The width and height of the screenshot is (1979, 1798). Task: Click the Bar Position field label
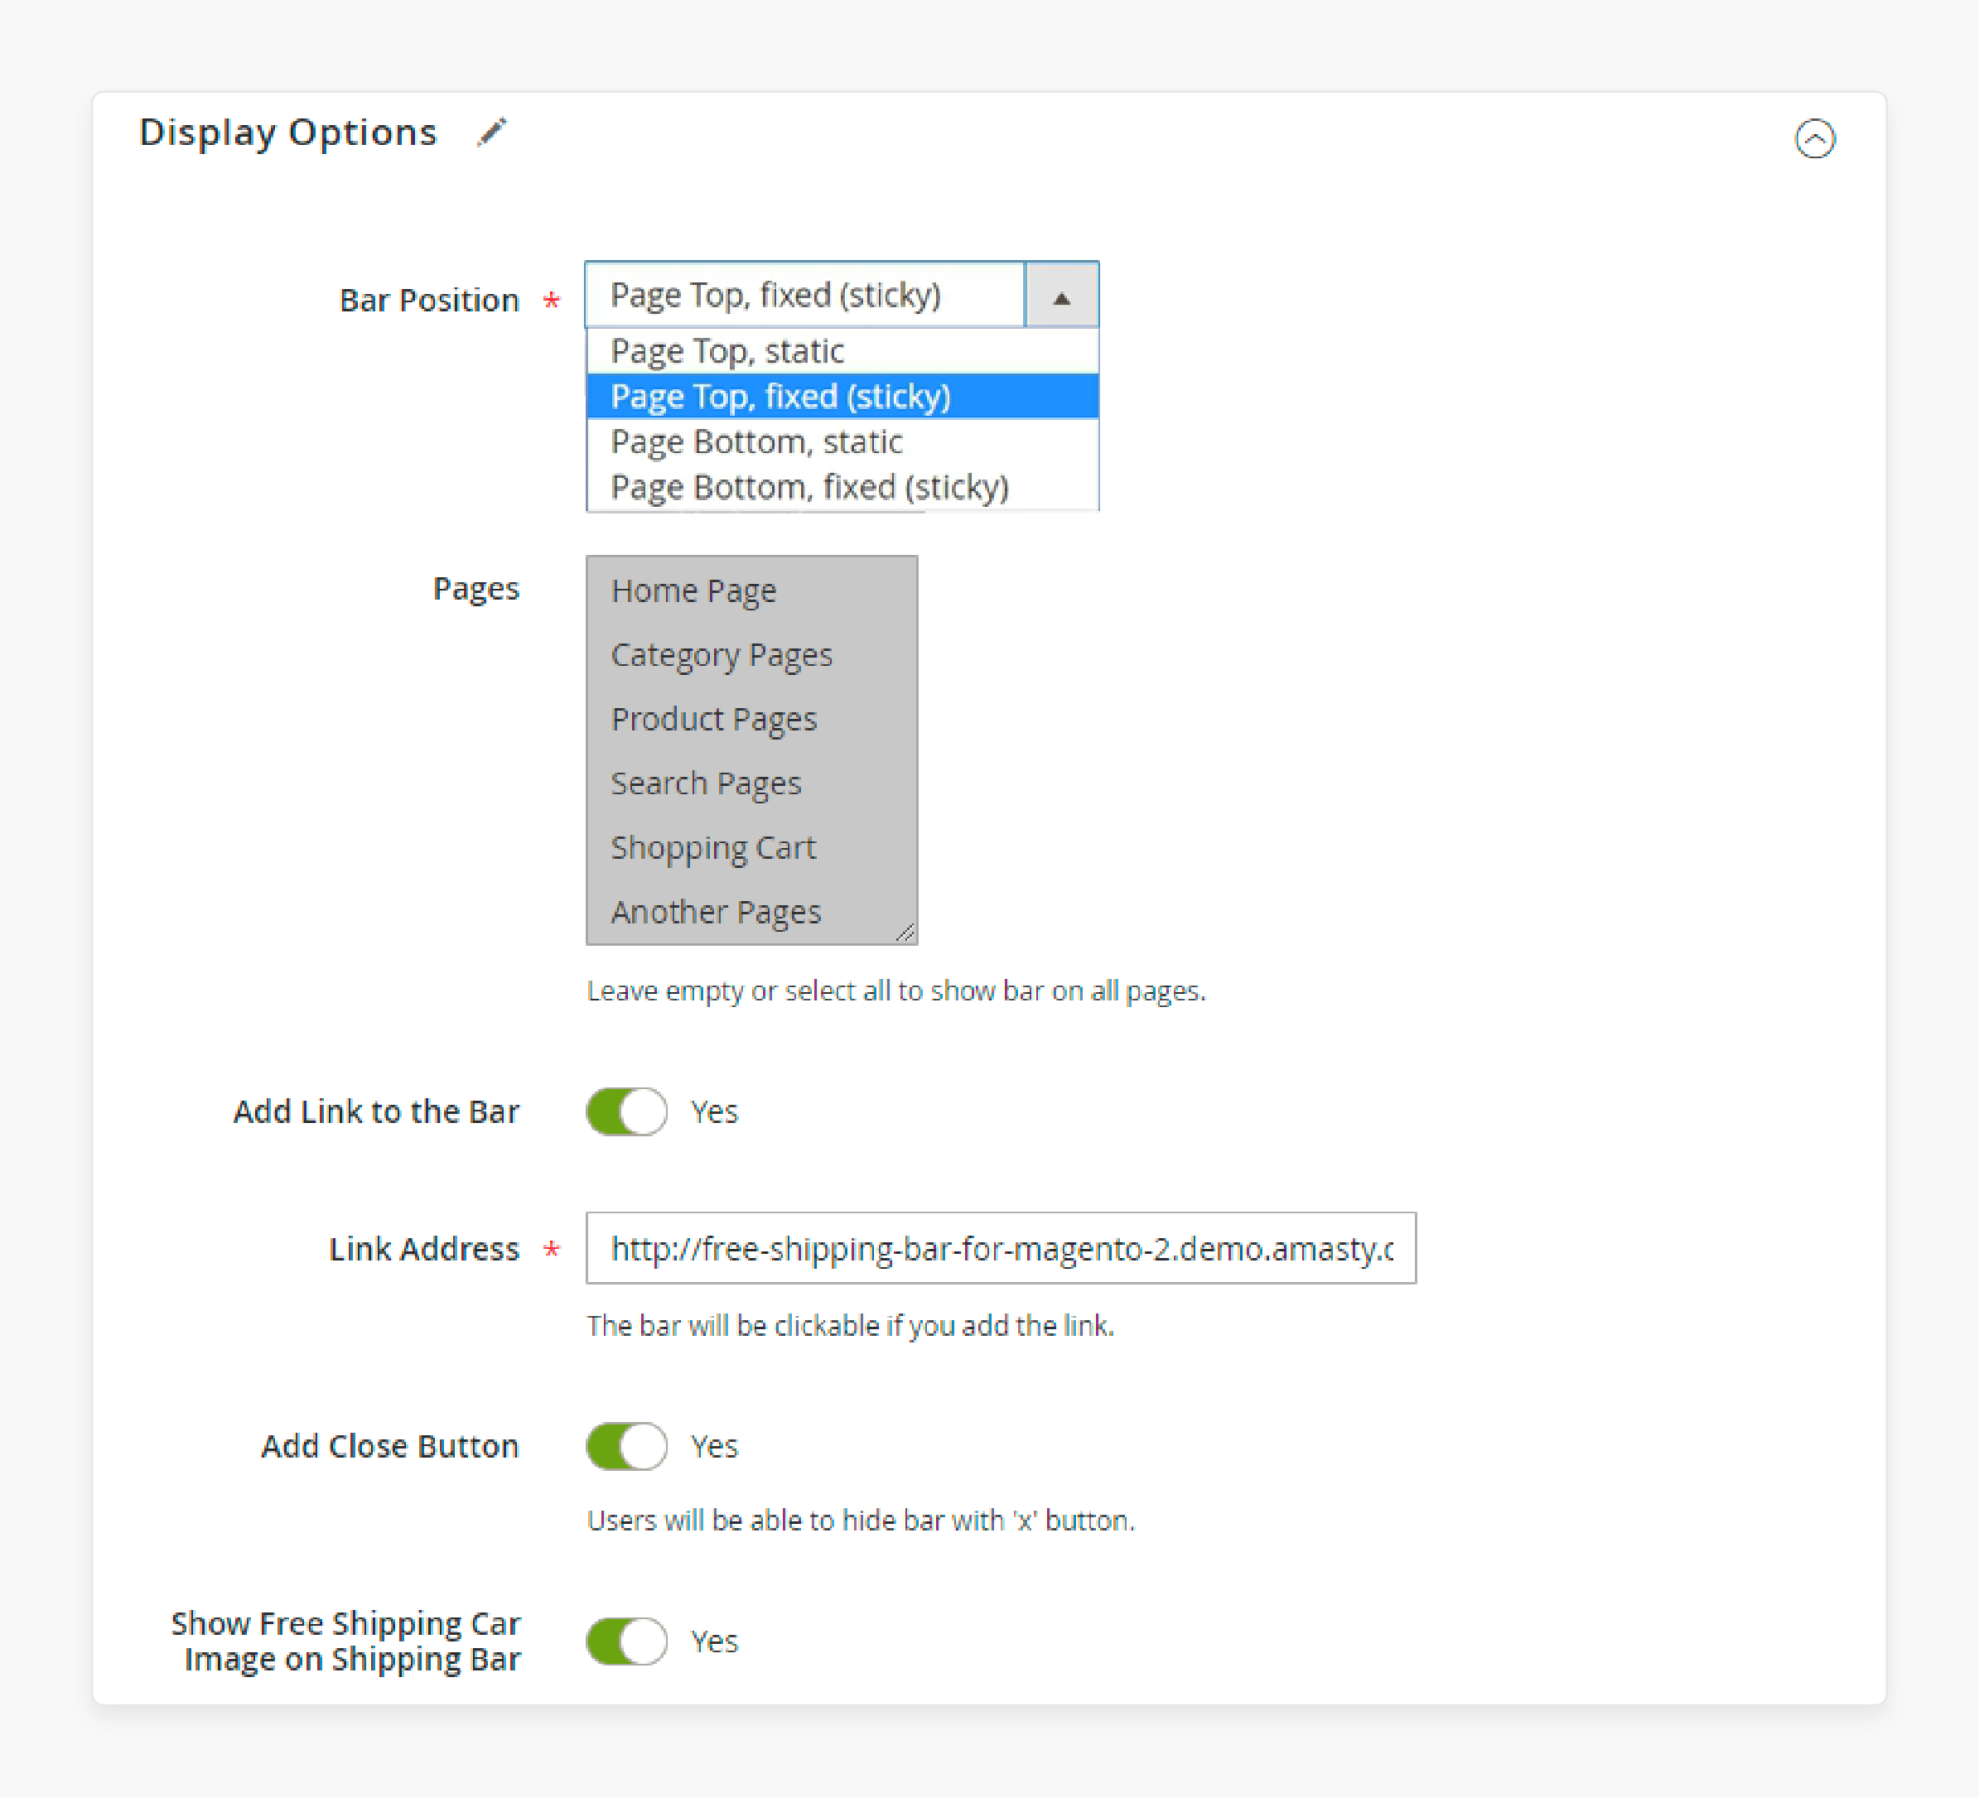point(429,299)
